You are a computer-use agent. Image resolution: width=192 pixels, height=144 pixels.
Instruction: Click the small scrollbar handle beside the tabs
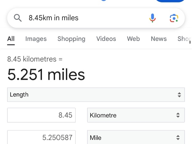coord(190,42)
